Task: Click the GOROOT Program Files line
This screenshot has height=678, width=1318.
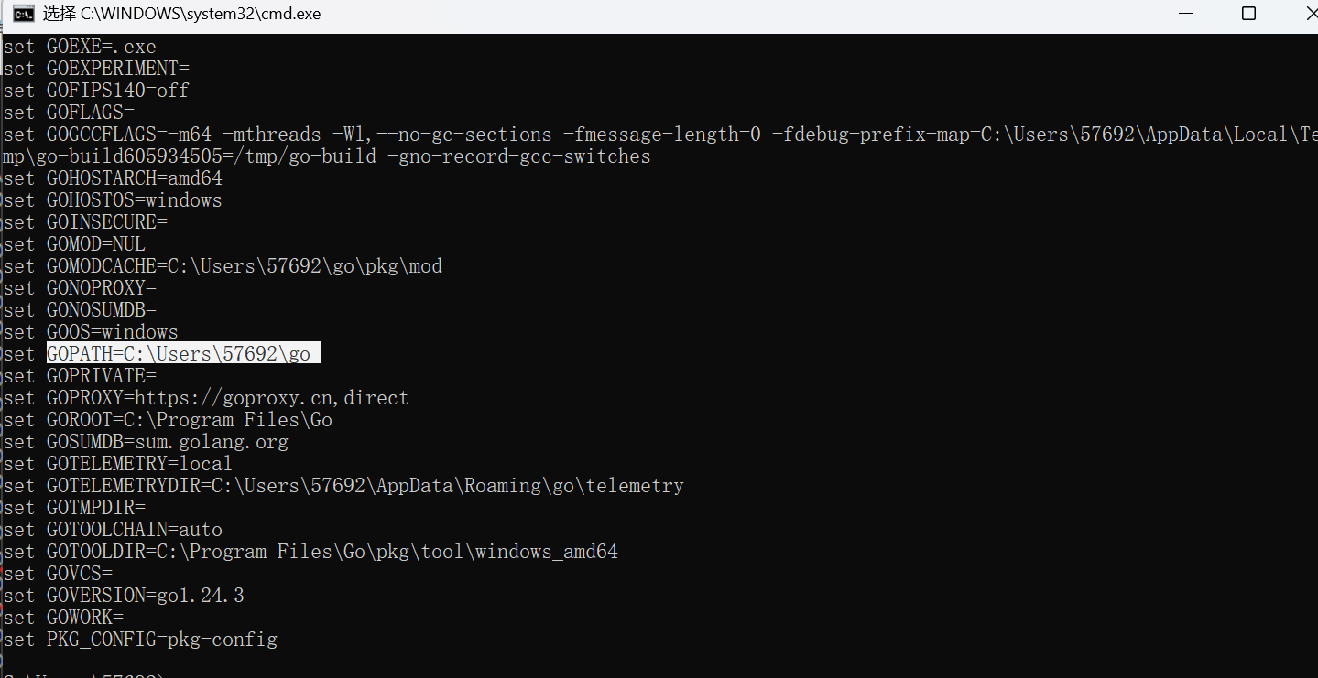Action: [168, 420]
